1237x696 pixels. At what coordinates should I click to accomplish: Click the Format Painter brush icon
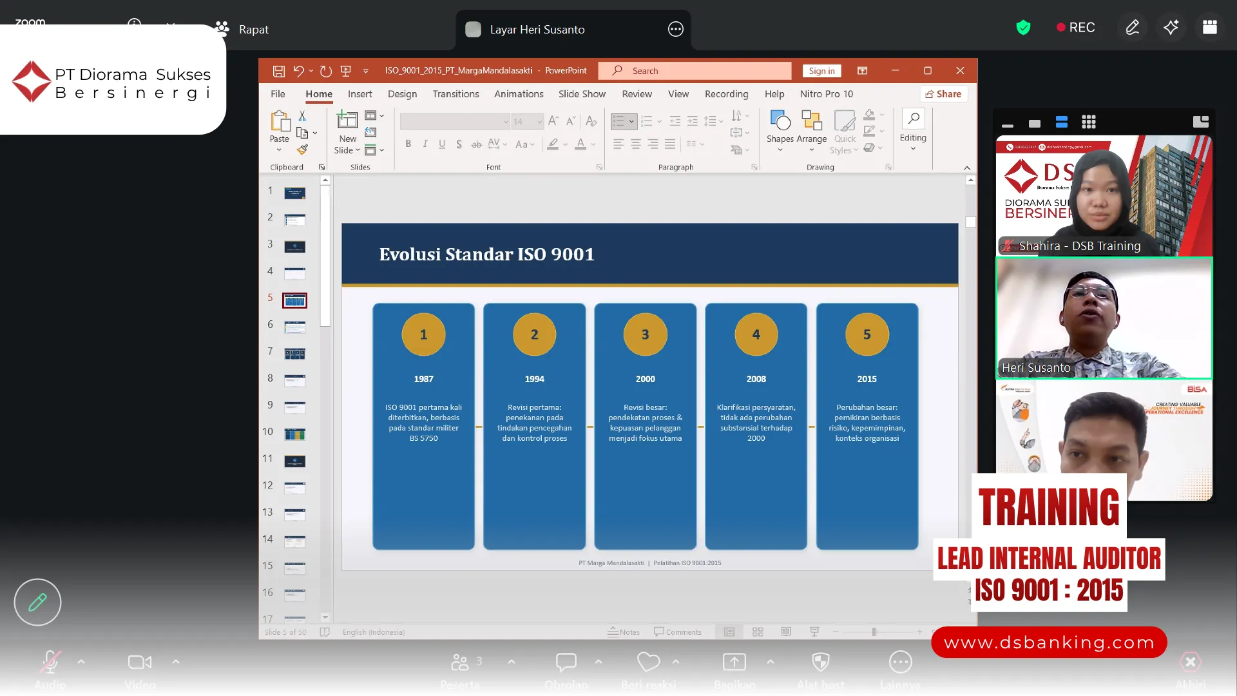tap(302, 150)
